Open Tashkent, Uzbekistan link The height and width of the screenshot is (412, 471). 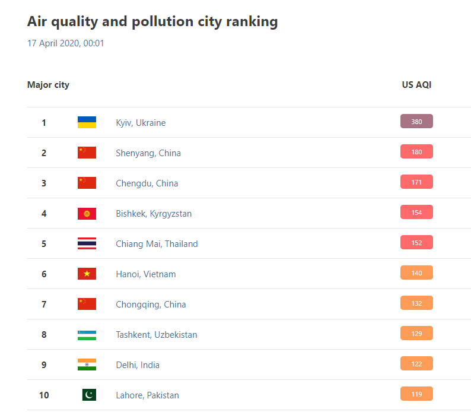point(157,335)
